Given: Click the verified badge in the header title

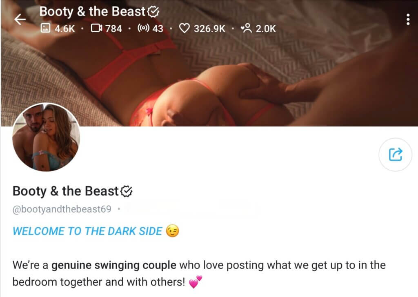Looking at the screenshot, I should [153, 12].
